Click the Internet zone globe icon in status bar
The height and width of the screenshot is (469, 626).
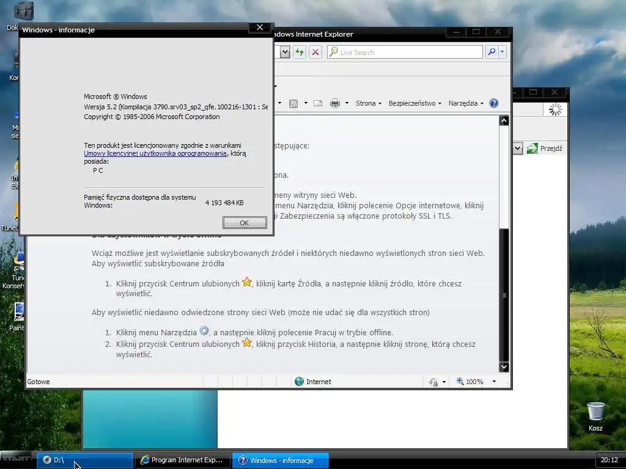coord(299,382)
